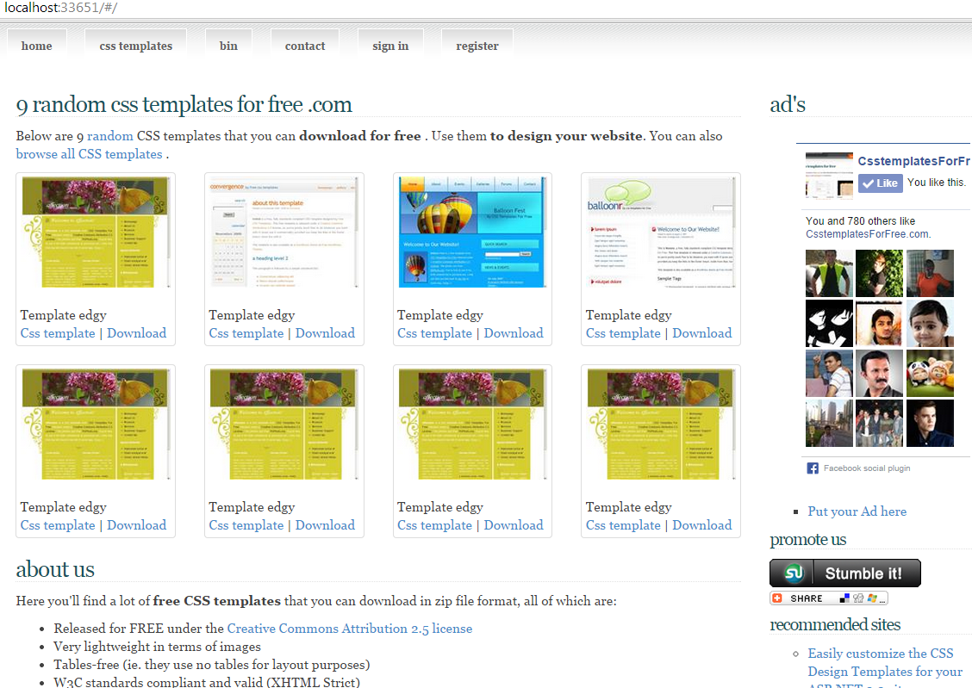Click Download under the convergence thumbnail
The width and height of the screenshot is (972, 688).
pyautogui.click(x=325, y=333)
